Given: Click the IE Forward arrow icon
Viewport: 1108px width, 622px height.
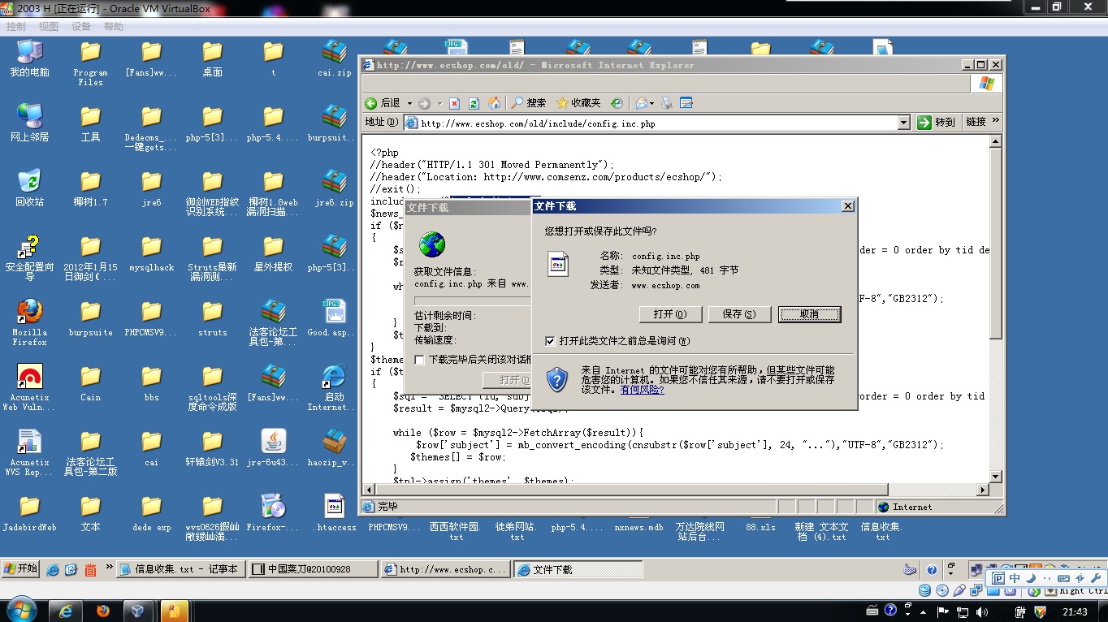Looking at the screenshot, I should [424, 103].
